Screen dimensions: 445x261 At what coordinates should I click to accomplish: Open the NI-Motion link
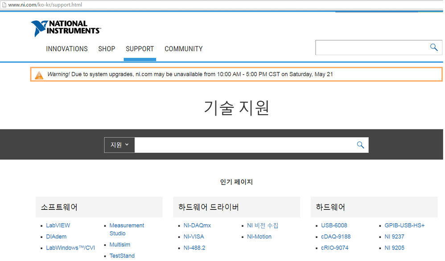[x=259, y=237]
